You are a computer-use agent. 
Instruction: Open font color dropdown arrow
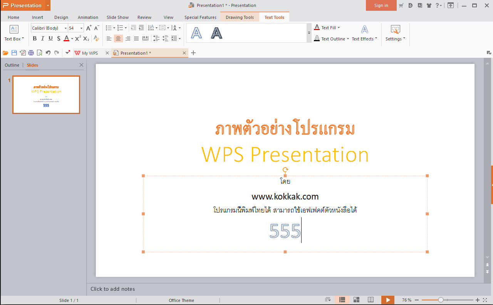[x=72, y=39]
